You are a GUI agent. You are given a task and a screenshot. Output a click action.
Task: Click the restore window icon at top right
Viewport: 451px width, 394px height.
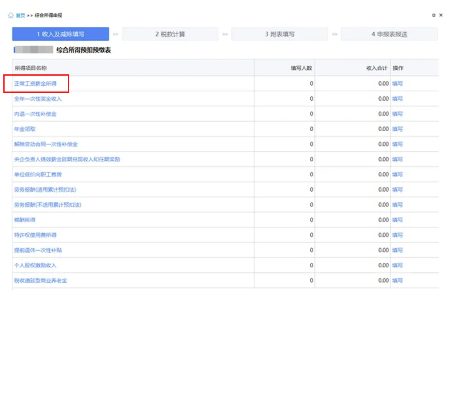pyautogui.click(x=434, y=15)
